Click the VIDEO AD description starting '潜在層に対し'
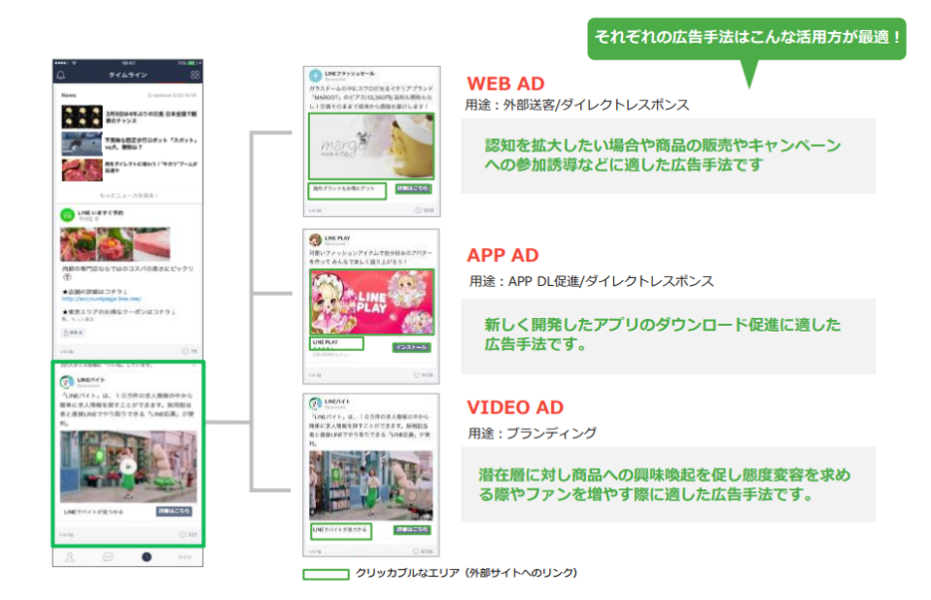 (x=665, y=484)
